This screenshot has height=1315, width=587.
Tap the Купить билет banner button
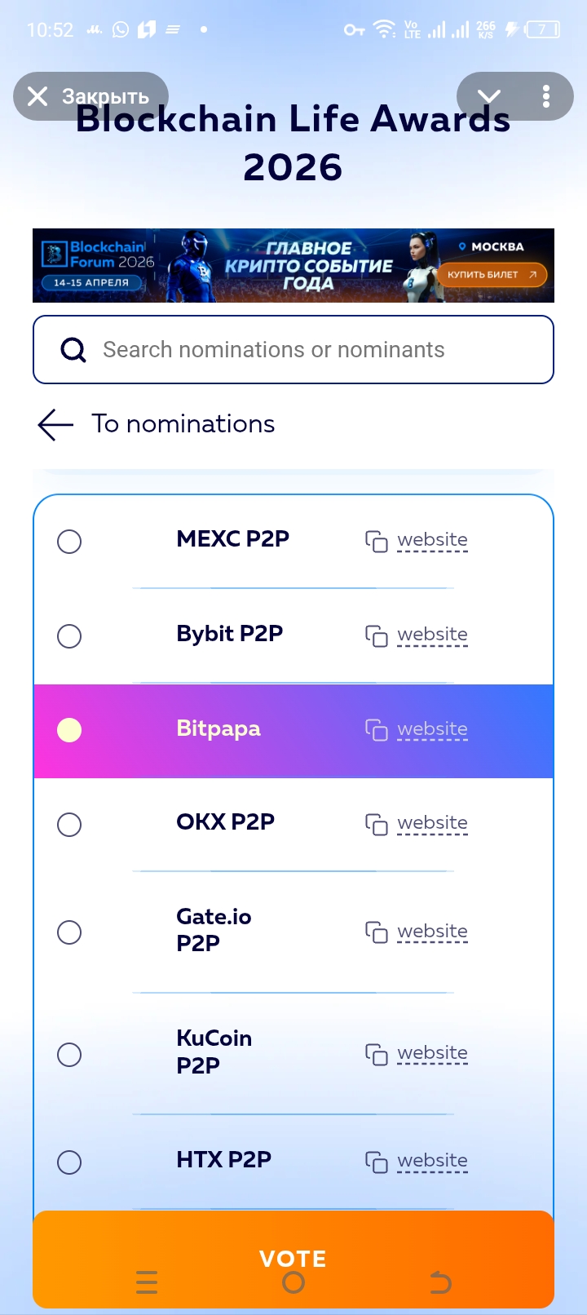[492, 275]
